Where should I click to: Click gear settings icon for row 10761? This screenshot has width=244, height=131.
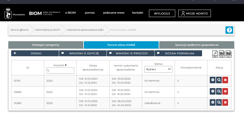[213, 80]
